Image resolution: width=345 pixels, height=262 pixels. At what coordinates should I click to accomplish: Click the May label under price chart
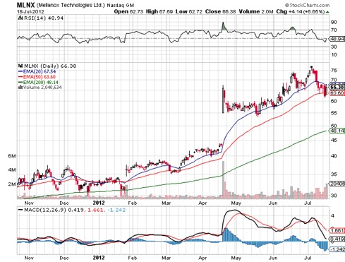(236, 203)
